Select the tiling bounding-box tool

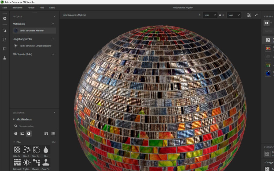click(5, 49)
